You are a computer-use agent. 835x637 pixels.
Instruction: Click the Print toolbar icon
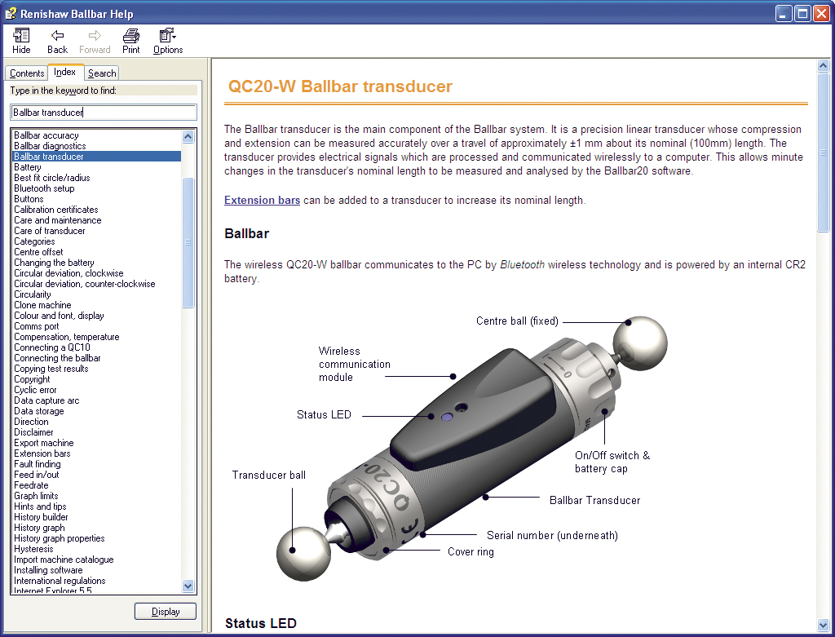[130, 41]
